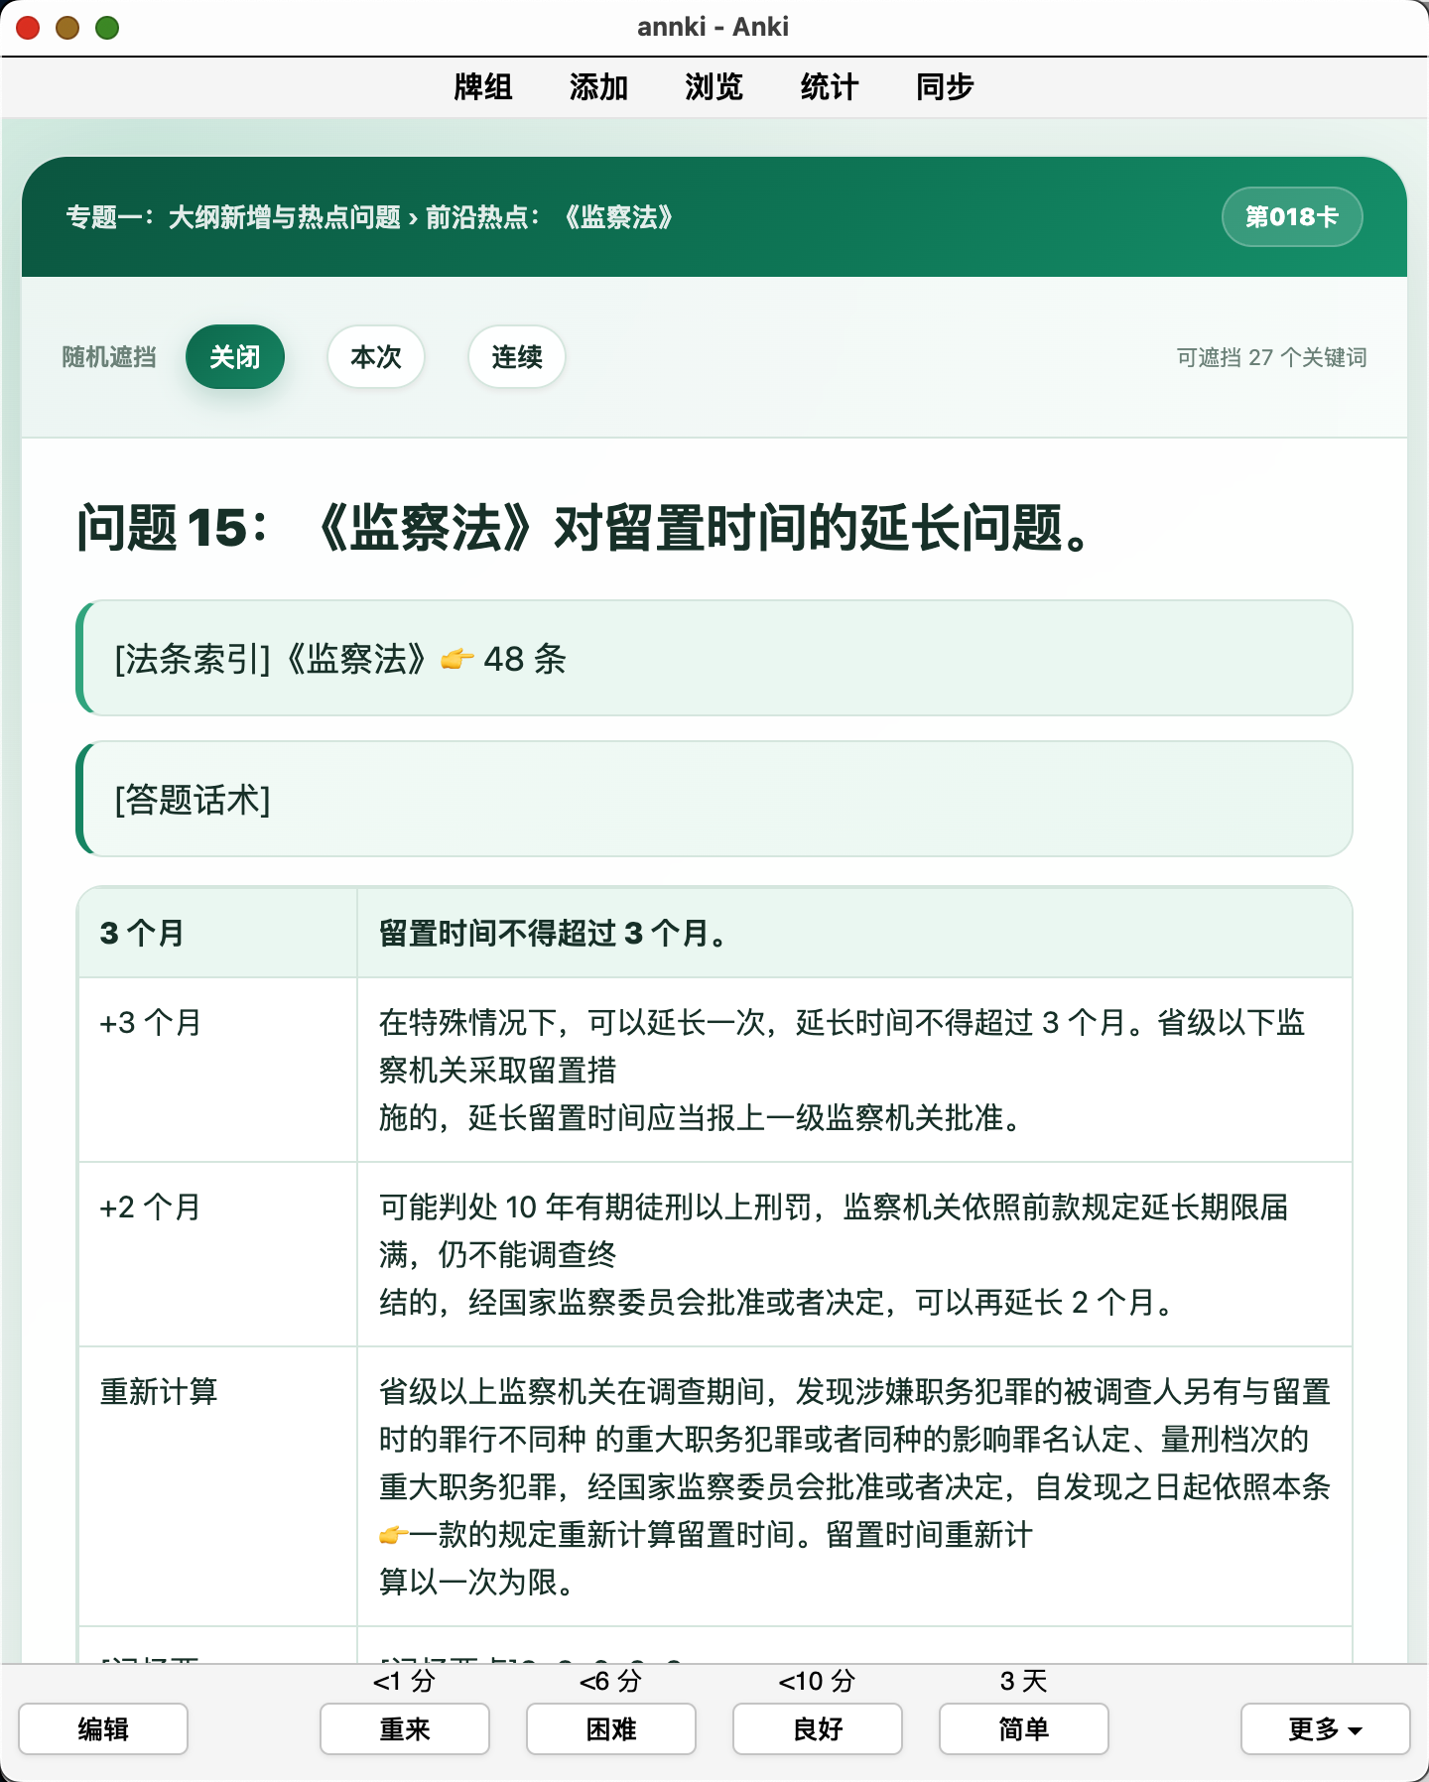Click the cell starting 在特殊情况下

tap(854, 1070)
